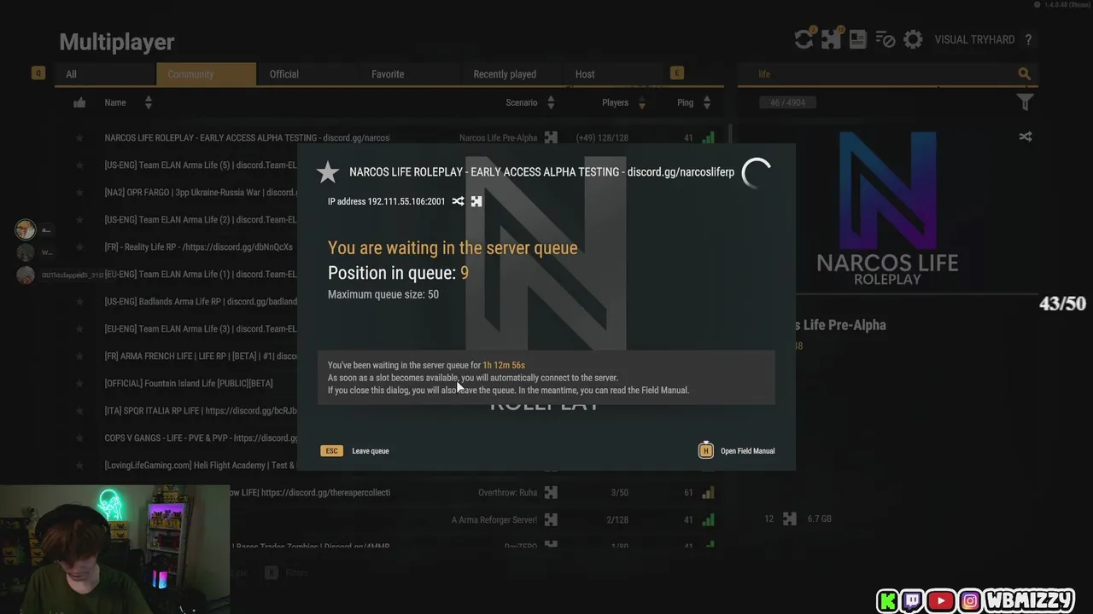Click the E next-tab key hint
Image resolution: width=1093 pixels, height=614 pixels.
(x=677, y=73)
